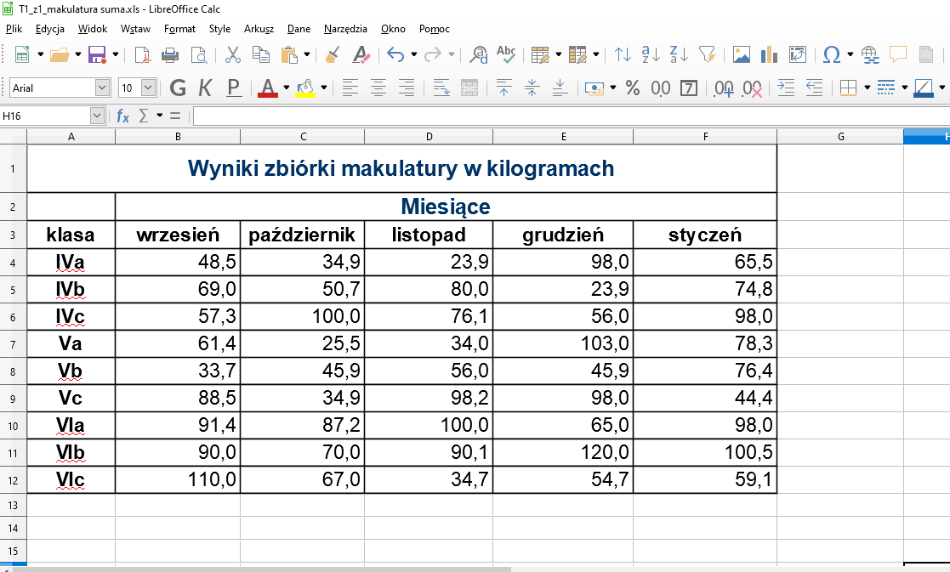Sort Descending Z to A icon

(680, 55)
